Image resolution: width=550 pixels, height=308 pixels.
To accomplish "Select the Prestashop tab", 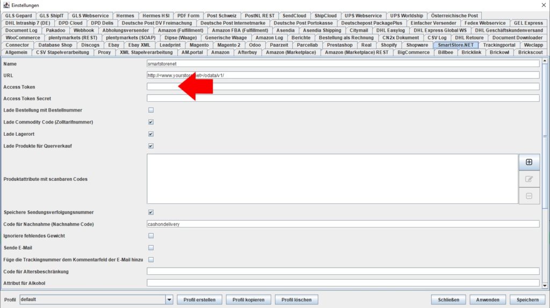I will [x=339, y=45].
